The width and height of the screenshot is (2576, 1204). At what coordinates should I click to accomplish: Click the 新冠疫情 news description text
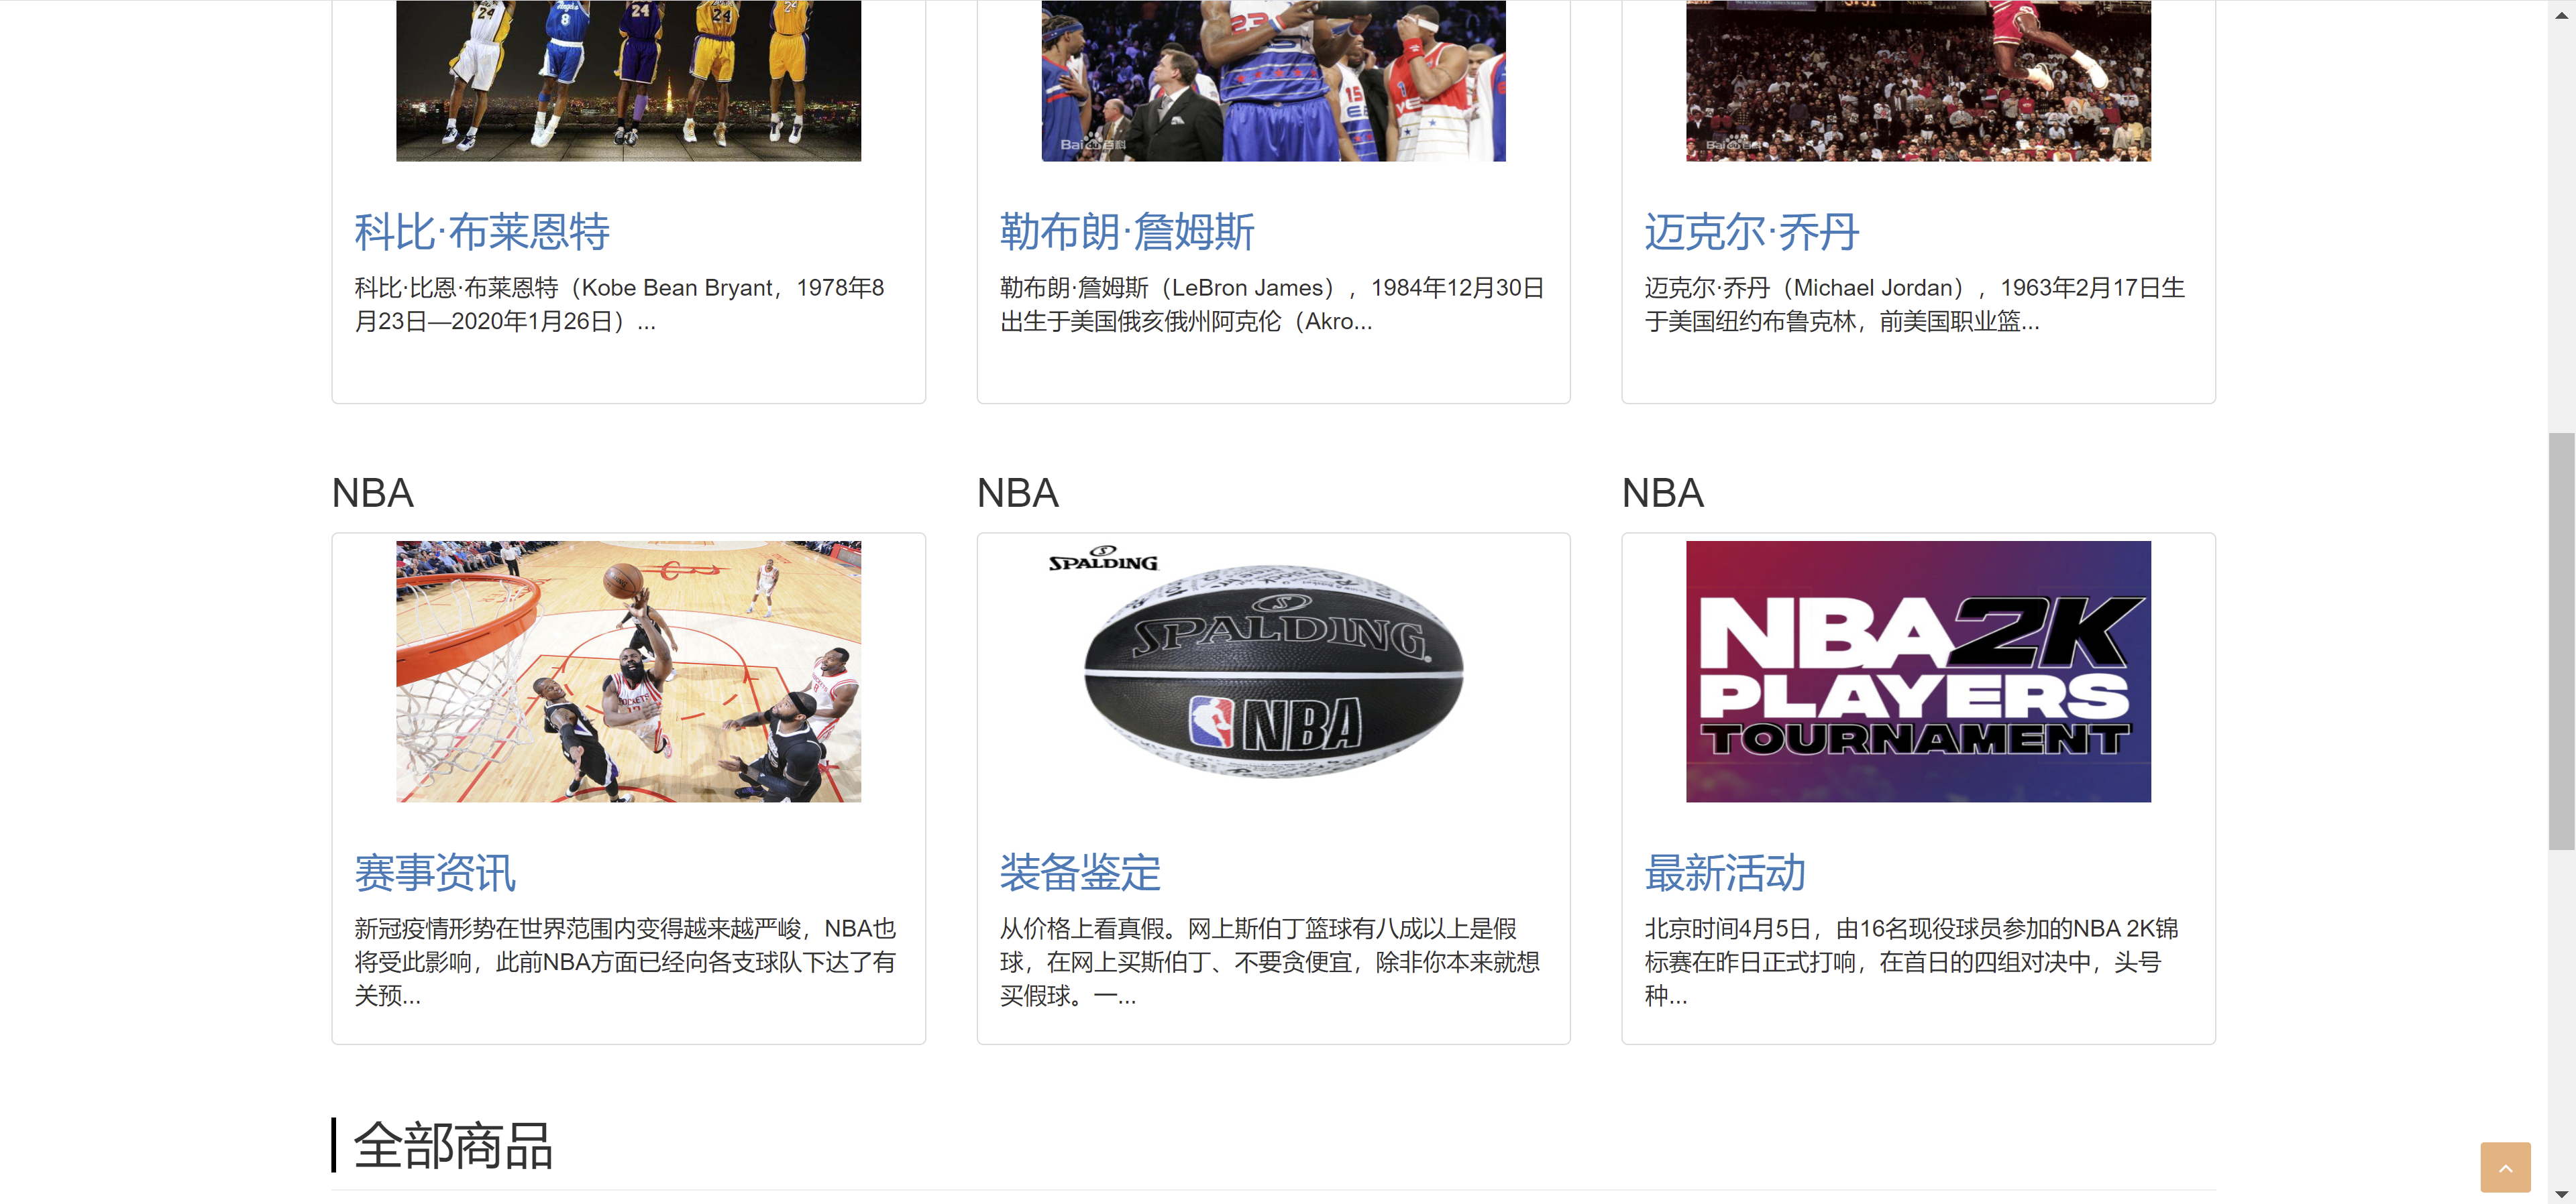pos(625,961)
